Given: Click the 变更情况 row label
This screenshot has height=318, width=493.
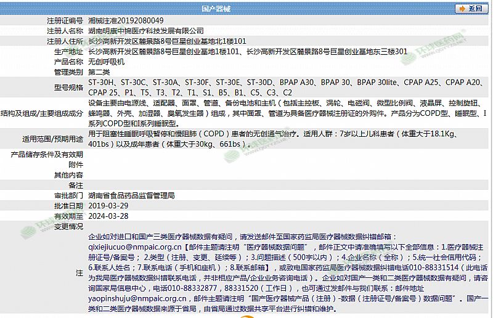Looking at the screenshot, I should pyautogui.click(x=68, y=226).
